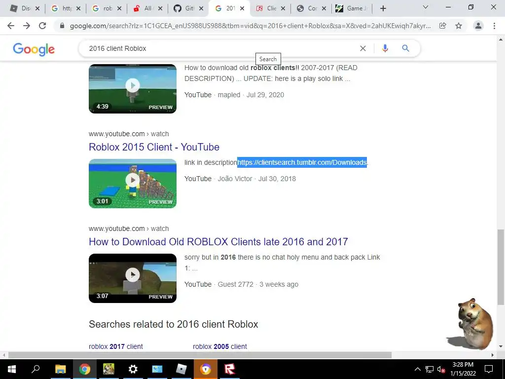Open Settings gear on the taskbar
This screenshot has width=505, height=379.
point(133,369)
